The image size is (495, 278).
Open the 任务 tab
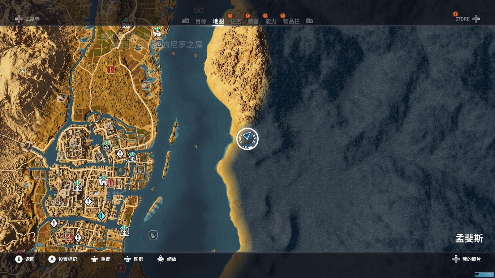tap(236, 21)
